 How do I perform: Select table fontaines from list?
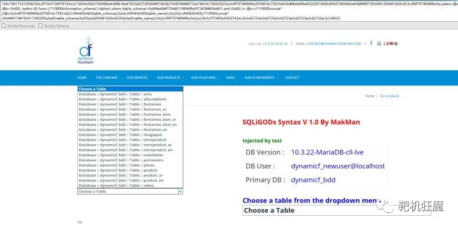(131, 104)
